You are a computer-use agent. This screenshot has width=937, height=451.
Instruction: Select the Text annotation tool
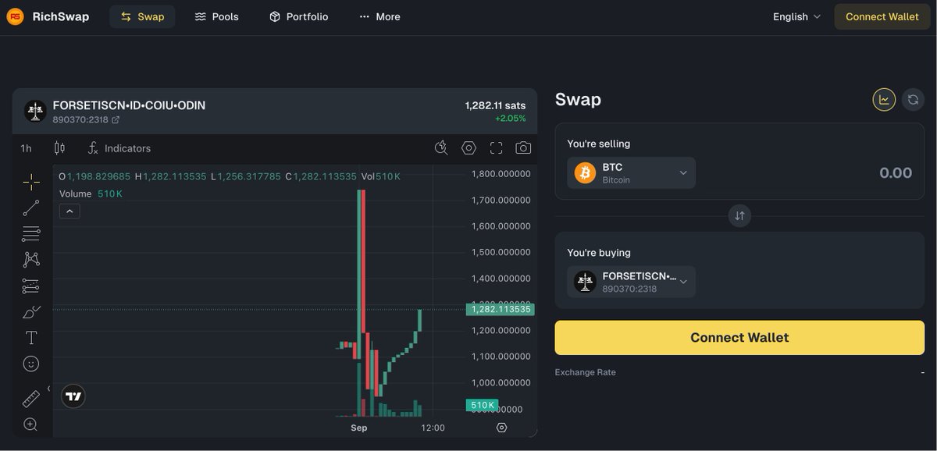(31, 338)
